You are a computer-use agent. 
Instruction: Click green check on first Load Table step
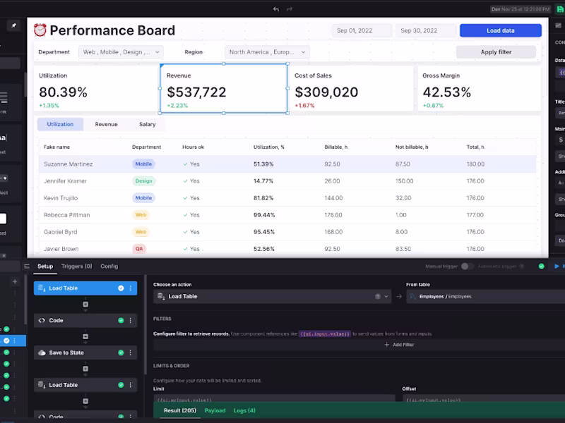tap(121, 288)
